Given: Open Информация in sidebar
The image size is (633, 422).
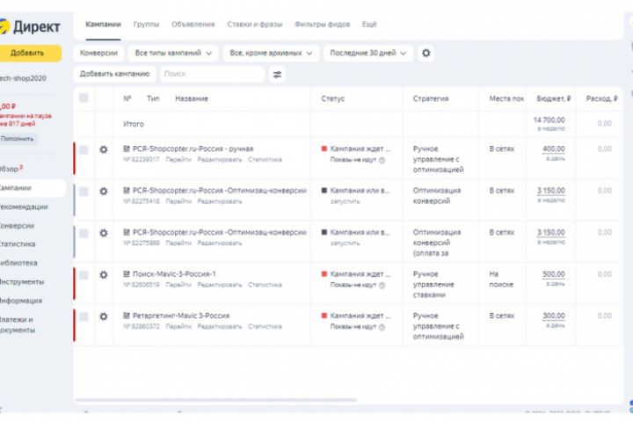Looking at the screenshot, I should click(21, 301).
